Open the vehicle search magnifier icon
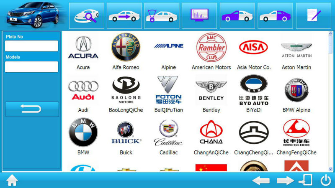Image resolution: width=335 pixels, height=188 pixels. (x=87, y=16)
